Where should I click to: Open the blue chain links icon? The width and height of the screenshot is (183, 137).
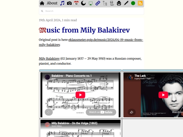98,3
